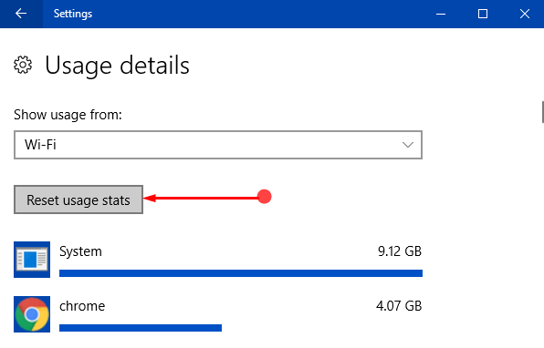This screenshot has height=348, width=544.
Task: Click Reset usage stats button
Action: [x=78, y=200]
